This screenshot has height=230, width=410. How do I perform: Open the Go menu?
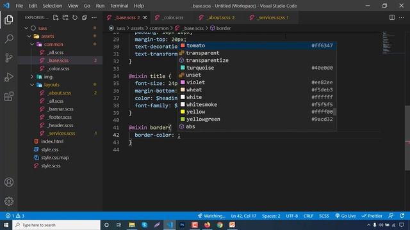point(87,6)
